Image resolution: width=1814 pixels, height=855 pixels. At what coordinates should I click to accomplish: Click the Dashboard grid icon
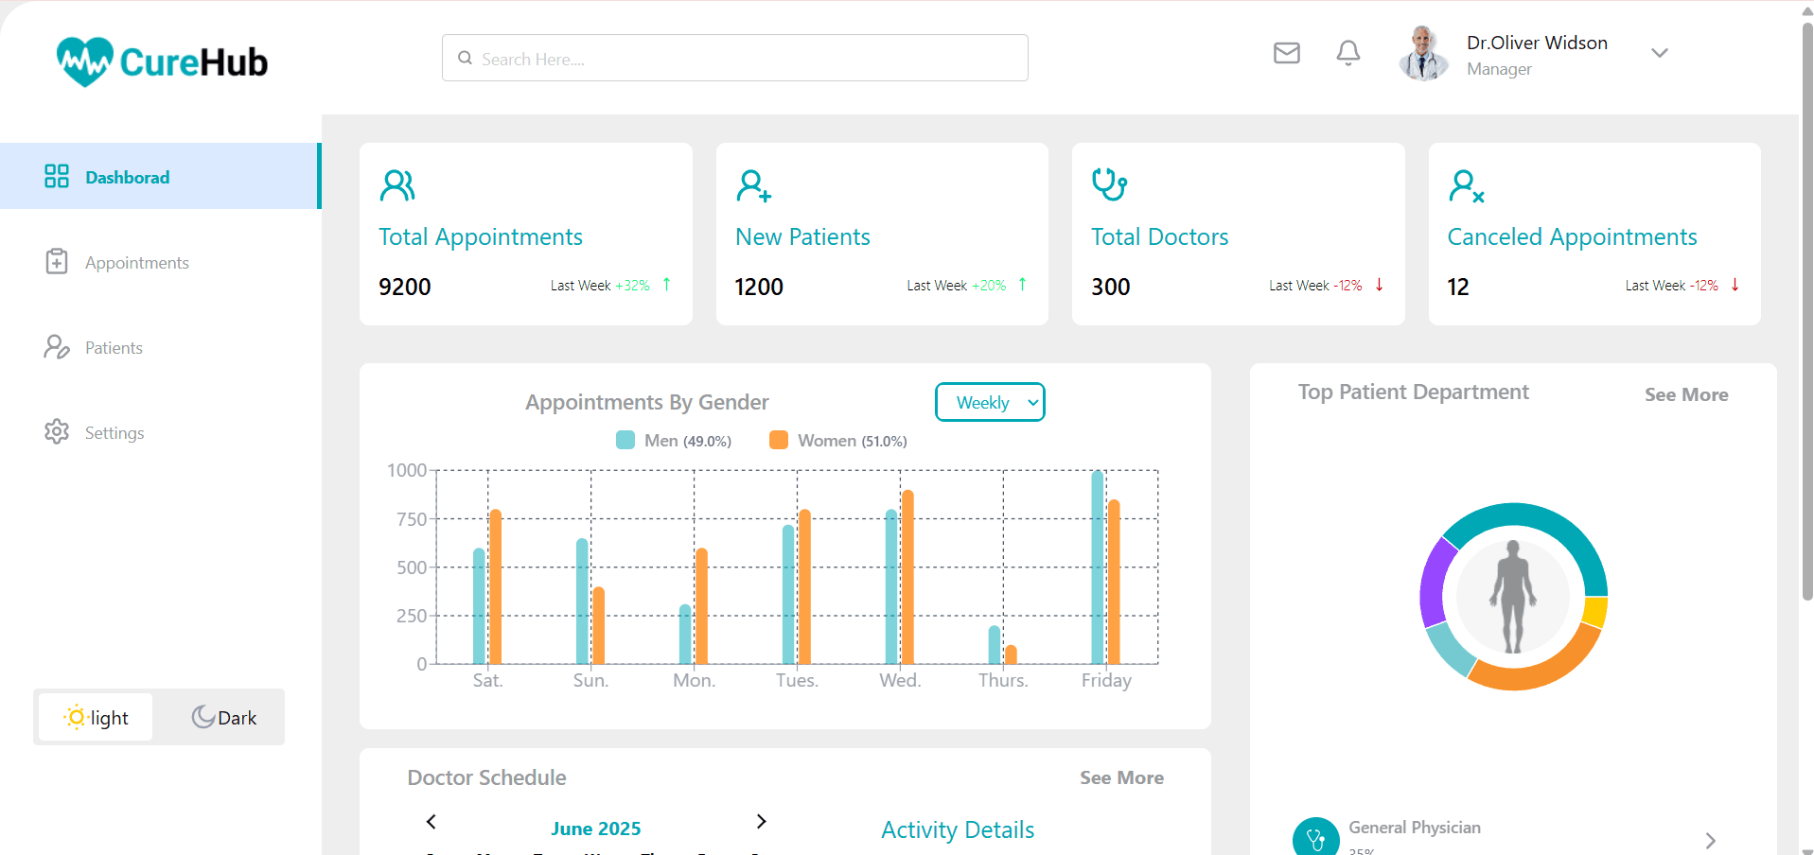click(57, 176)
